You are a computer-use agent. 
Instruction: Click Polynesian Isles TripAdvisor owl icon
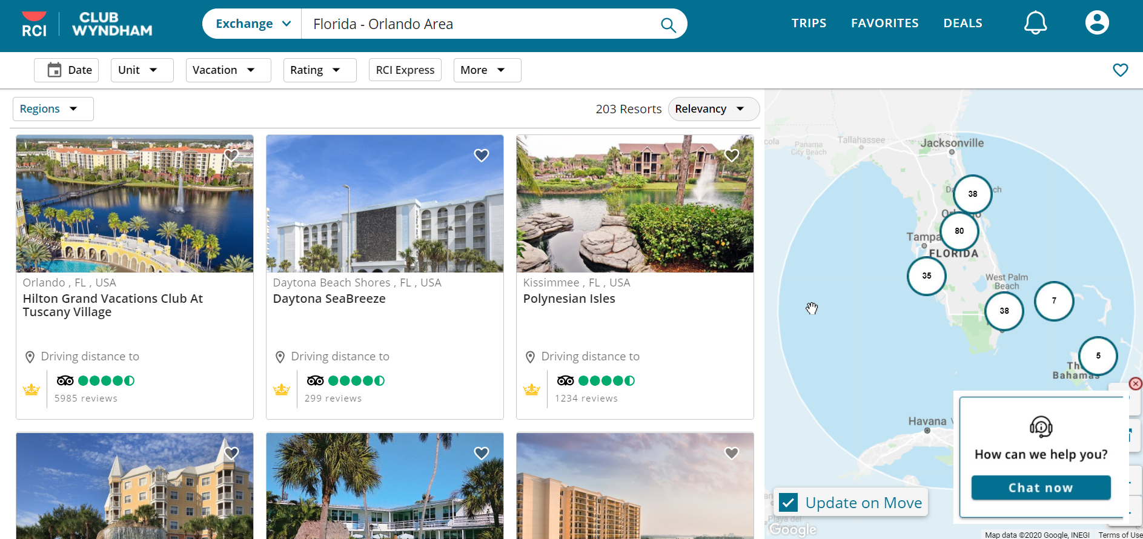coord(566,380)
